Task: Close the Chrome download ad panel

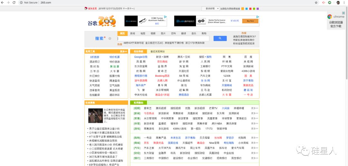Action: pos(343,13)
